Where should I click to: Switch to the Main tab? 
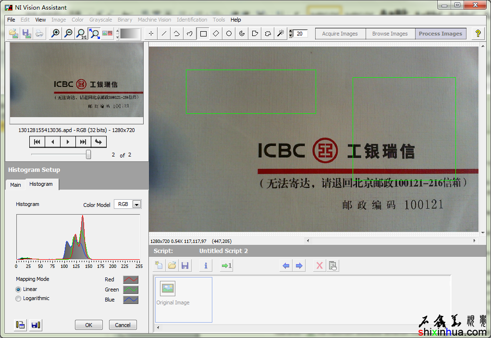coord(15,185)
